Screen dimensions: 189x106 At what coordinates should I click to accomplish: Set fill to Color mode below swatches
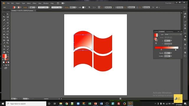(x=4, y=62)
